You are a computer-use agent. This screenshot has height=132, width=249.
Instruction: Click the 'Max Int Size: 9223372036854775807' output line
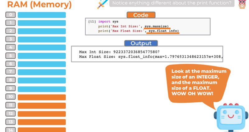[x=119, y=52]
